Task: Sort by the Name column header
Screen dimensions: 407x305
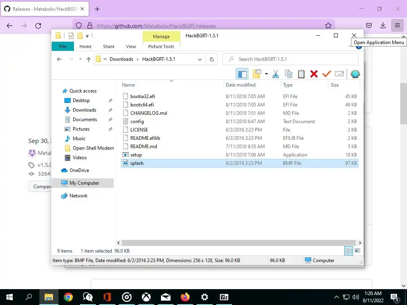Action: 171,85
